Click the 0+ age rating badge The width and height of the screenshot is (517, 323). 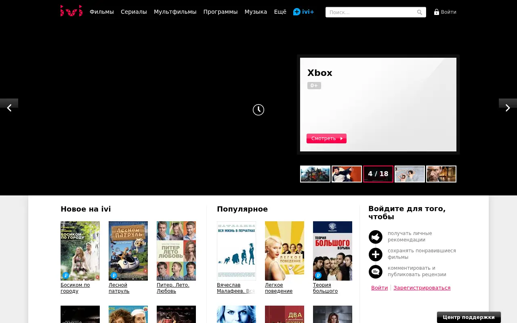314,86
